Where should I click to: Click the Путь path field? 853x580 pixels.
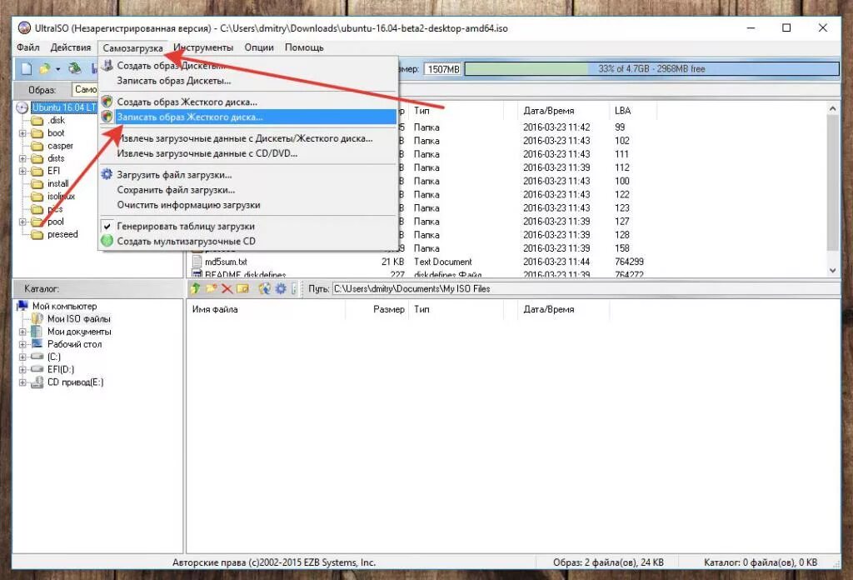(585, 289)
